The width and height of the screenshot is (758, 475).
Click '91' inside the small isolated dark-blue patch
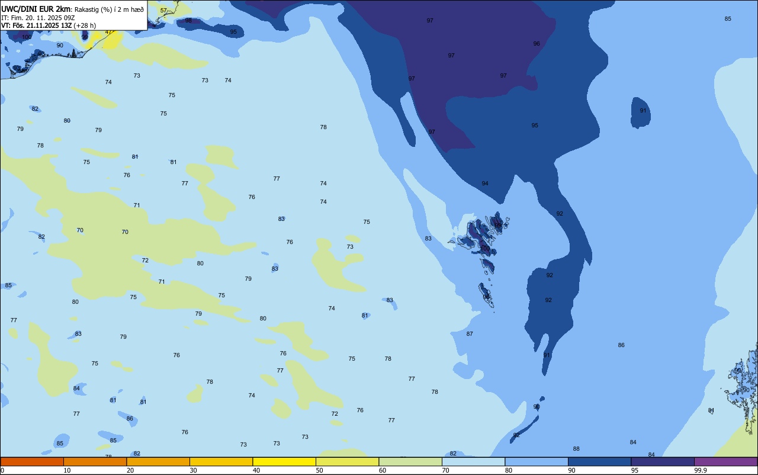click(x=643, y=111)
